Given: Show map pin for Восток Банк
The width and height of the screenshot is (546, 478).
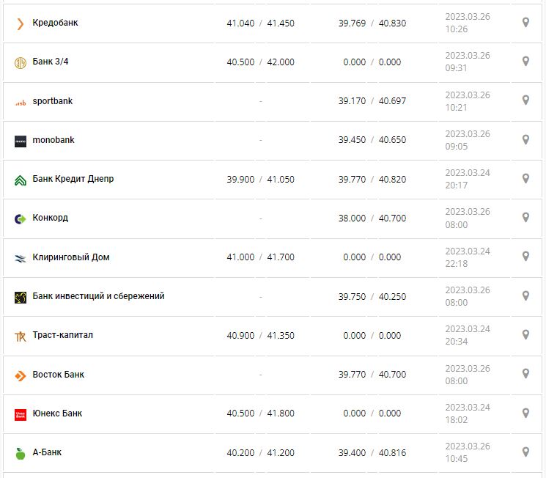Looking at the screenshot, I should (525, 374).
